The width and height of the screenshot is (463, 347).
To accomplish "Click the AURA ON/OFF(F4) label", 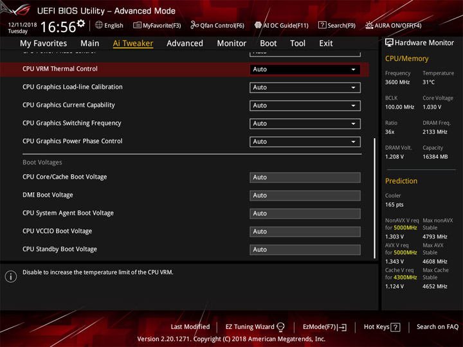I will pyautogui.click(x=398, y=26).
